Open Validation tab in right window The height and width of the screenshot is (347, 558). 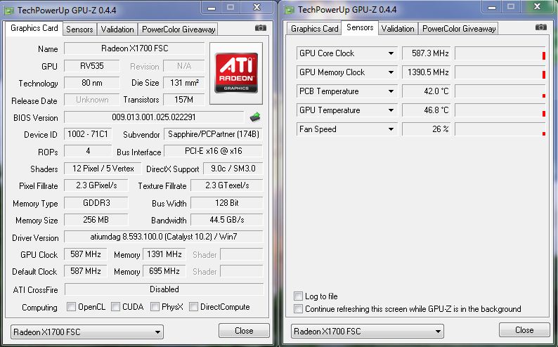click(x=398, y=28)
